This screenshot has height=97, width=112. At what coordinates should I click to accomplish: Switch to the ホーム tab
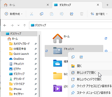click(26, 5)
